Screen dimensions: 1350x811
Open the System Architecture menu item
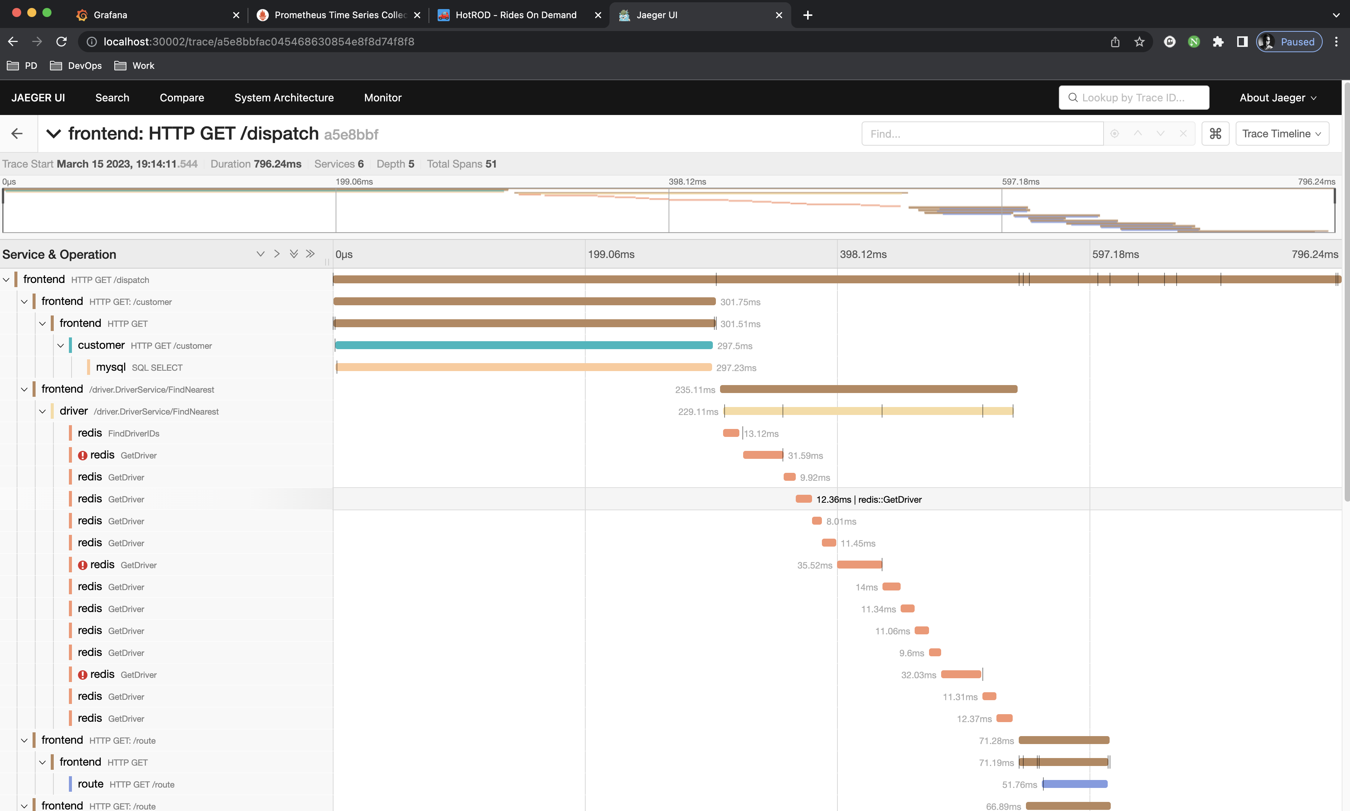(x=284, y=98)
